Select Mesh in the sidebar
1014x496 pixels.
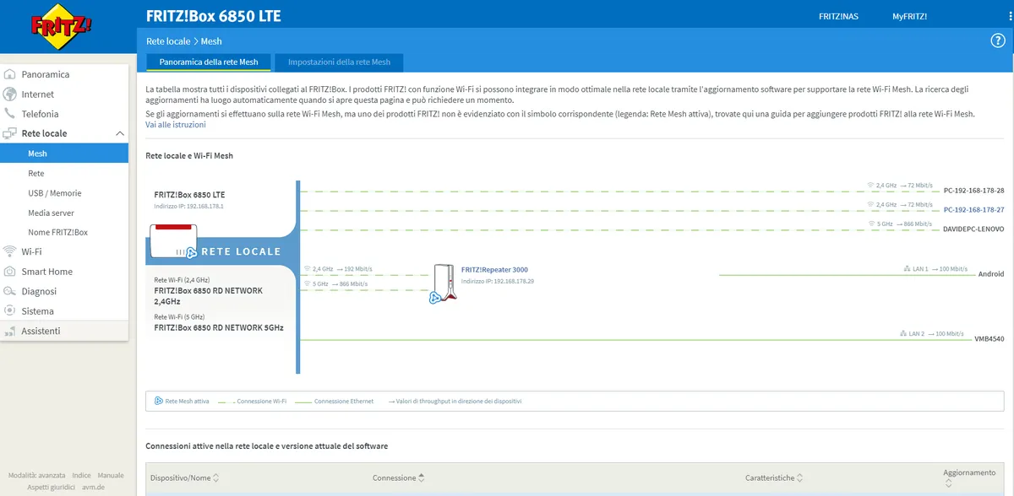pos(64,154)
